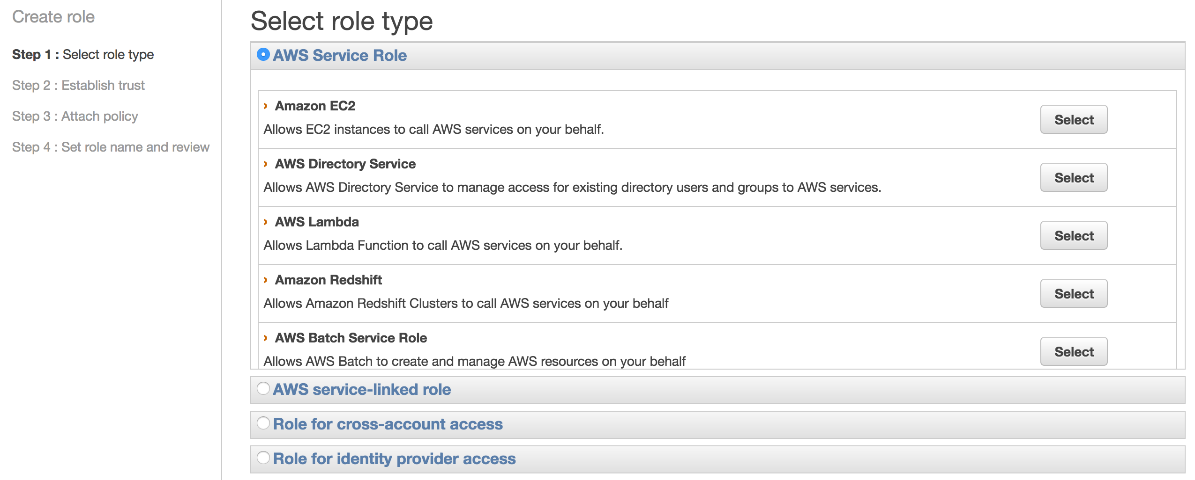The width and height of the screenshot is (1195, 480).
Task: Expand AWS Directory Service details arrow
Action: pyautogui.click(x=266, y=164)
